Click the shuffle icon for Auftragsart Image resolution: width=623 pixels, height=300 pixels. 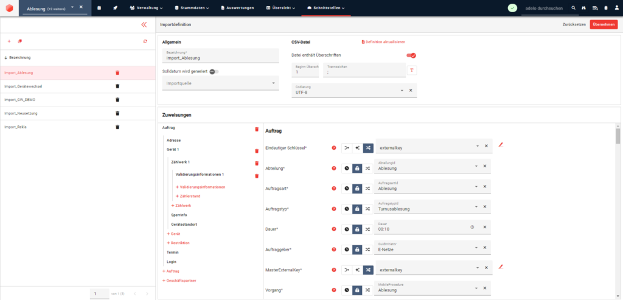click(x=367, y=189)
